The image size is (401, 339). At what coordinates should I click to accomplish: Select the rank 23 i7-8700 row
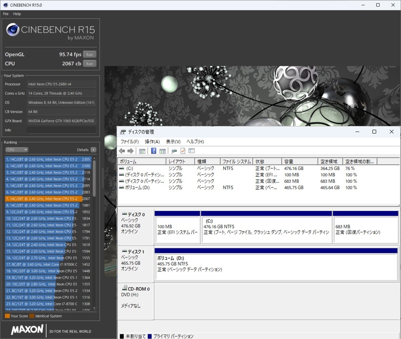48,304
